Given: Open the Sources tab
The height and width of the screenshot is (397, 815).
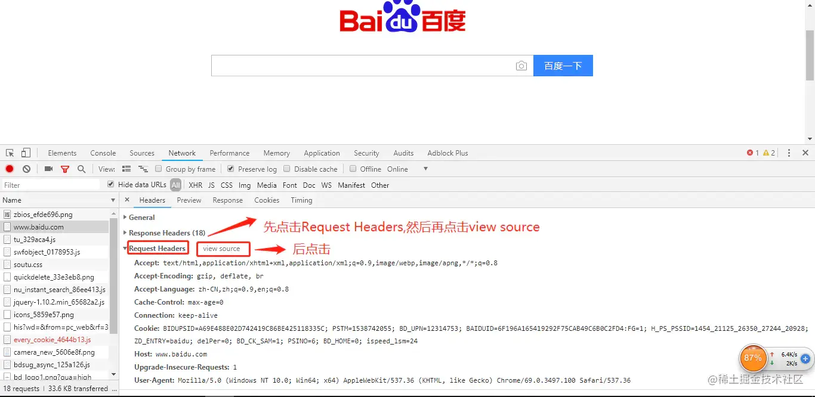Looking at the screenshot, I should [142, 153].
